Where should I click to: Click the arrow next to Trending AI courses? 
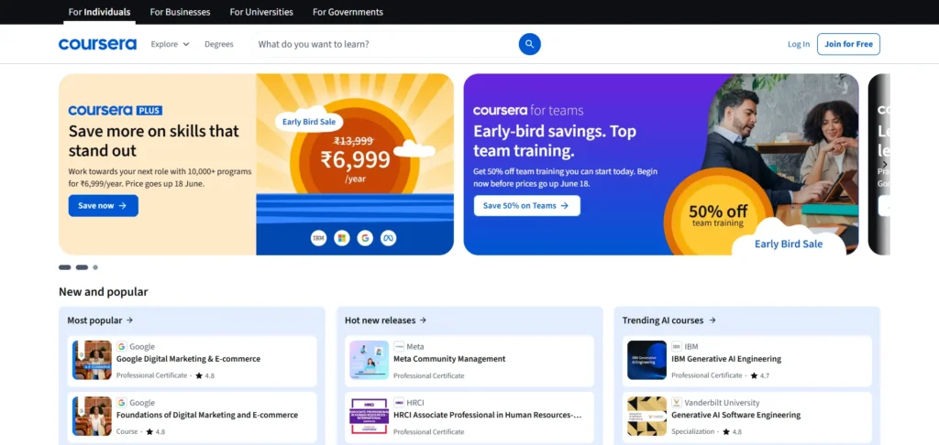click(x=712, y=320)
